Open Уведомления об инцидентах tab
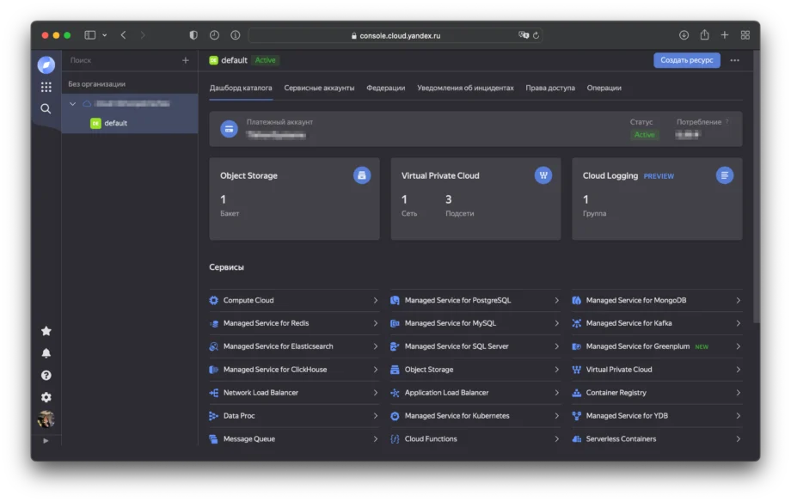Viewport: 791px width, 502px height. click(x=465, y=88)
